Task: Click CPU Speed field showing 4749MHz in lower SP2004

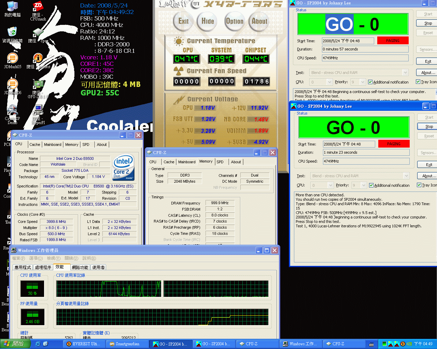Action: (366, 161)
